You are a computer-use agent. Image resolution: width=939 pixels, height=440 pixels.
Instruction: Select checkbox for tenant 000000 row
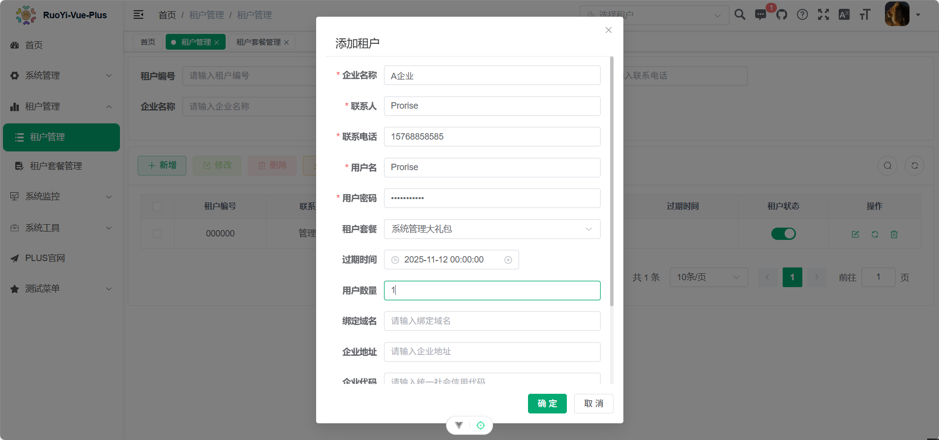(157, 234)
